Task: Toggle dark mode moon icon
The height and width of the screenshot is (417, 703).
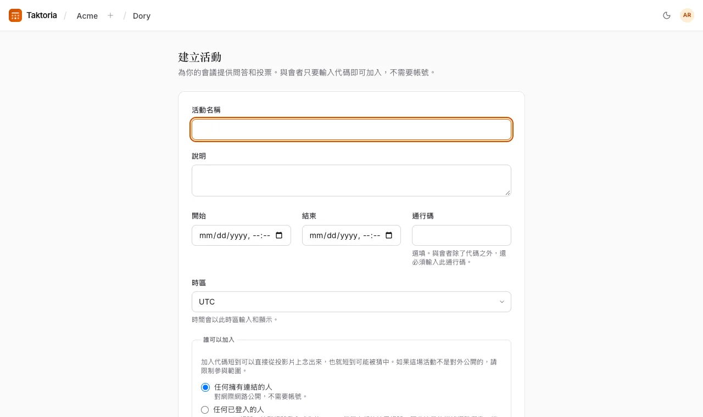Action: (x=667, y=15)
